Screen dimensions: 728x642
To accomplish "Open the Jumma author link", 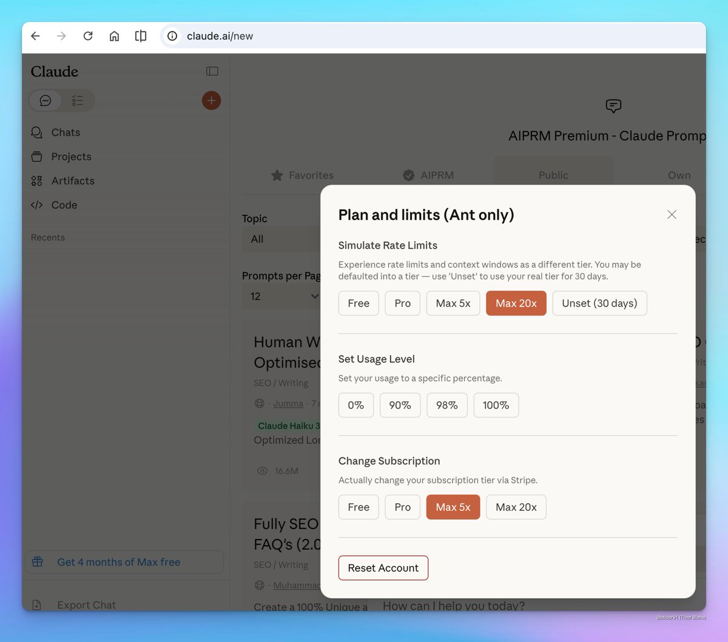I will [288, 404].
